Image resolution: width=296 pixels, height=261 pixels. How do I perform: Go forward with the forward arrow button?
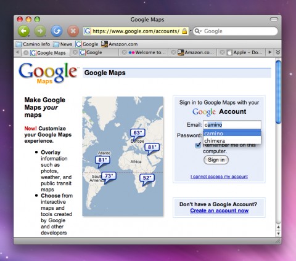tap(40, 31)
